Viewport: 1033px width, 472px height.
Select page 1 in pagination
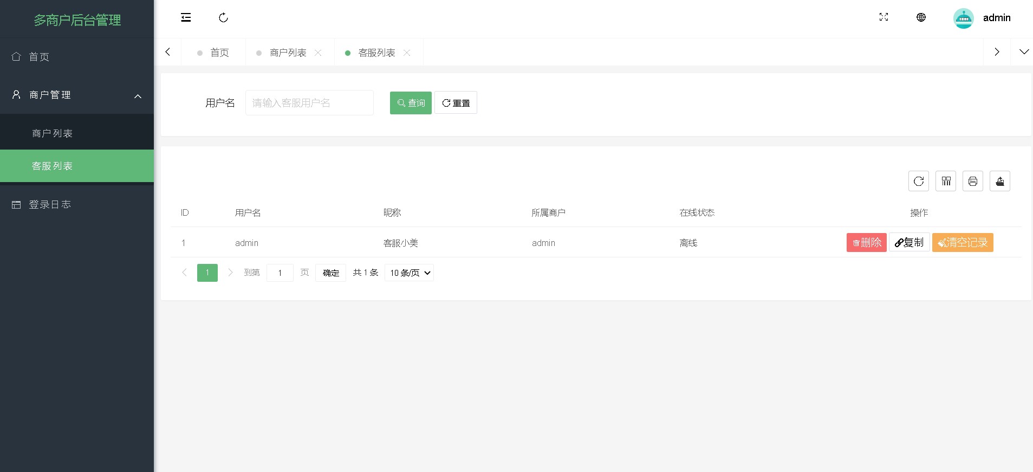pyautogui.click(x=207, y=273)
